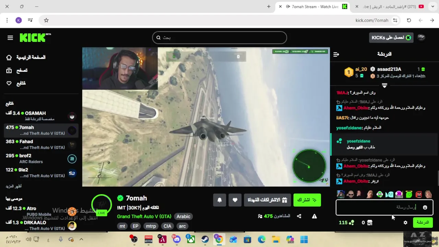
Task: Focus the Kick search field (بحث)
Action: 219,38
